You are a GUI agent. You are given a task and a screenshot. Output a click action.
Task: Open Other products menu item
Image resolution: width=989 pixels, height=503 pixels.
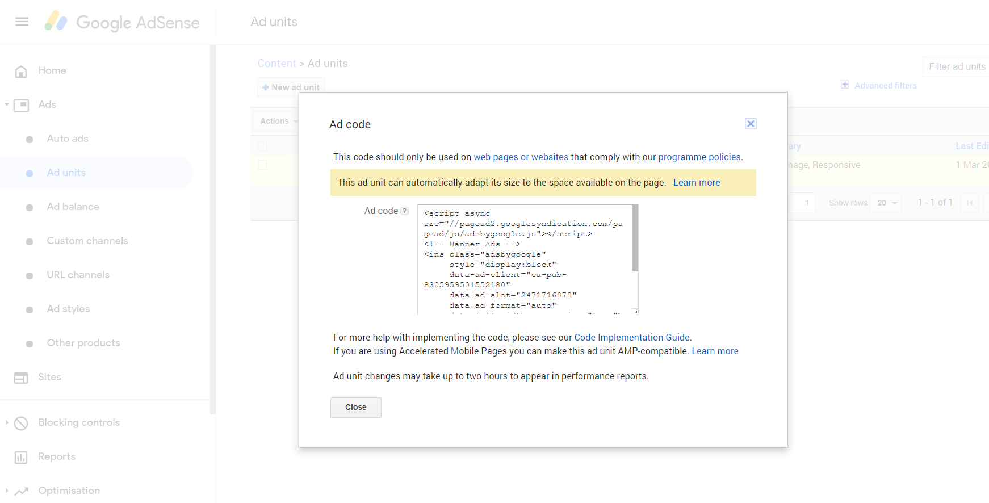click(83, 343)
